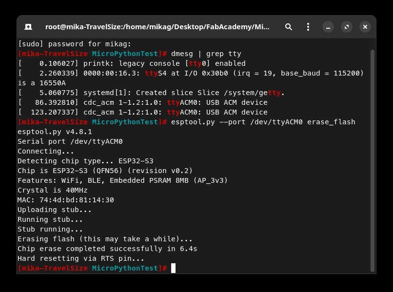
Task: Click the 'Erasing flash (this may take a while)' line
Action: pos(105,239)
